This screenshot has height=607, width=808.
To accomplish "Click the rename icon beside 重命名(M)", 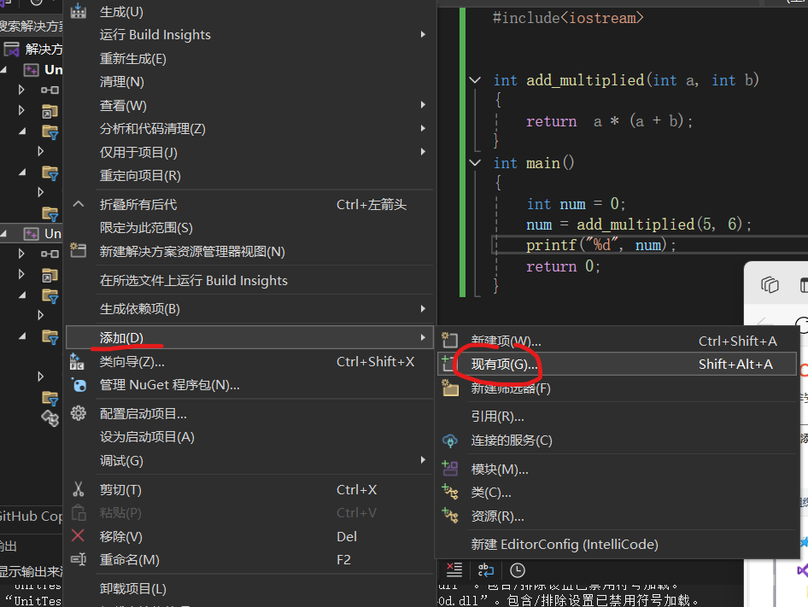I will pos(79,559).
